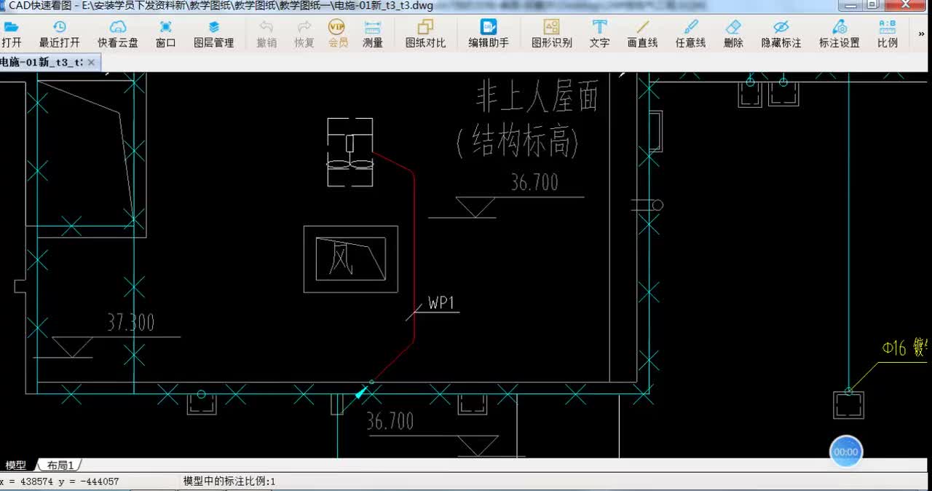Image resolution: width=932 pixels, height=491 pixels.
Task: Expand the toolbar overflow chevron
Action: 922,34
